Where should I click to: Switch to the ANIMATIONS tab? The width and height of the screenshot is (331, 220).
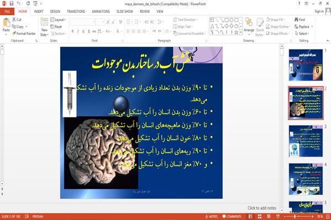pos(101,12)
